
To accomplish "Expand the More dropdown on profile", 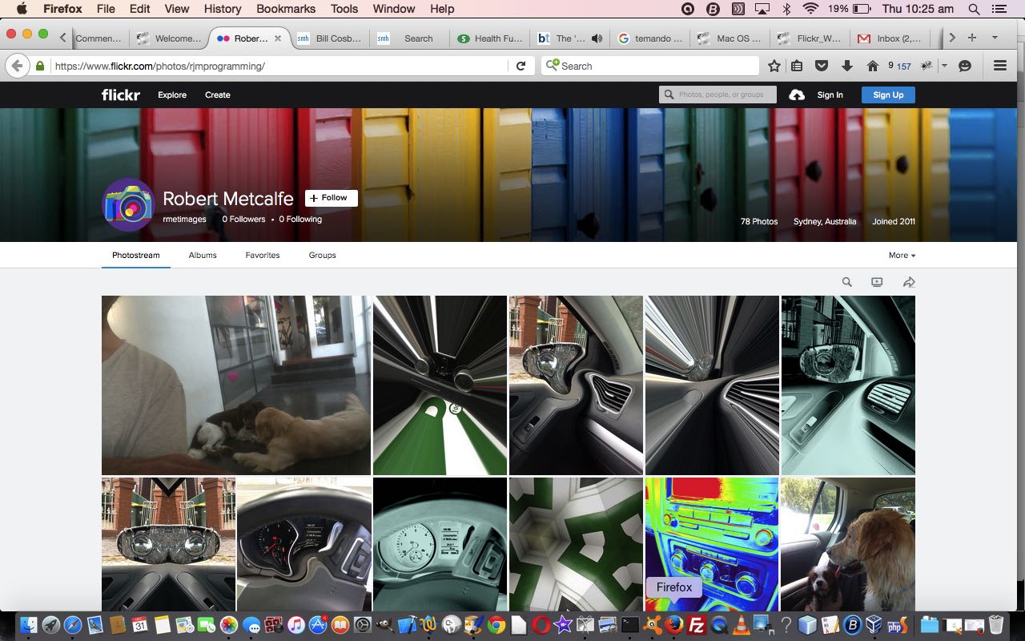I will point(902,255).
